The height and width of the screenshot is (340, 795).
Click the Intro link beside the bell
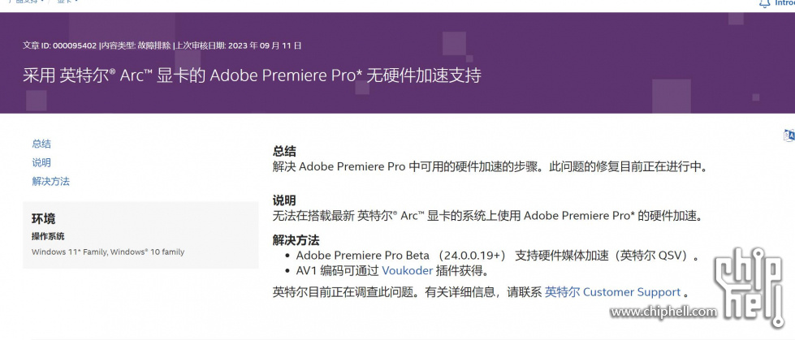coord(785,3)
